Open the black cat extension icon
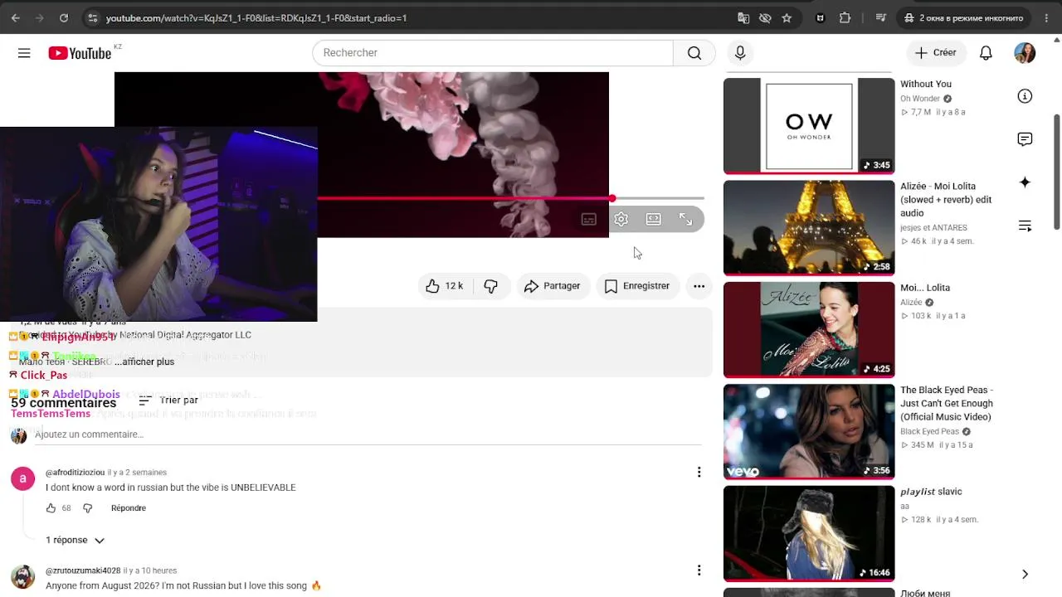 pyautogui.click(x=821, y=17)
